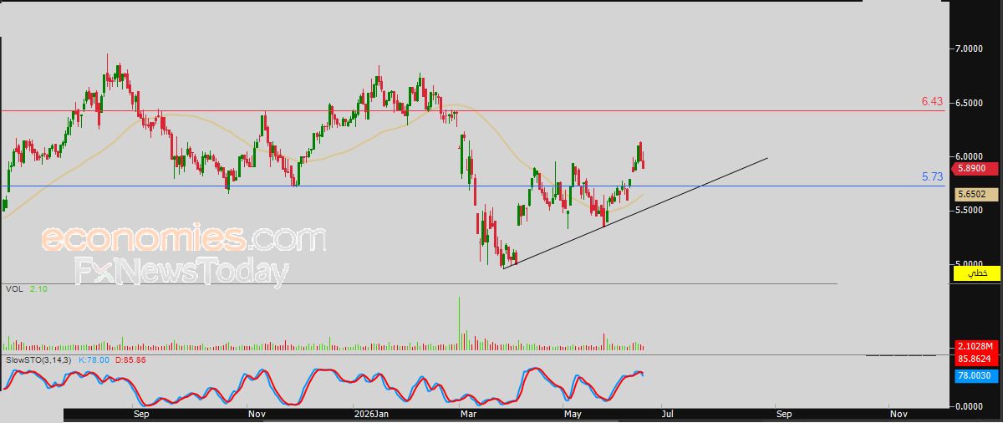
Task: Click the blue K:78.00 stochastic value
Action: (94, 359)
